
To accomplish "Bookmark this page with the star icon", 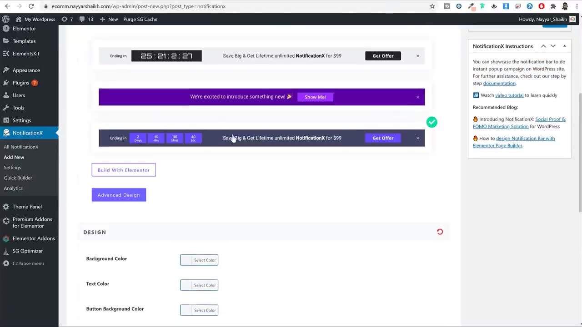I will click(432, 6).
